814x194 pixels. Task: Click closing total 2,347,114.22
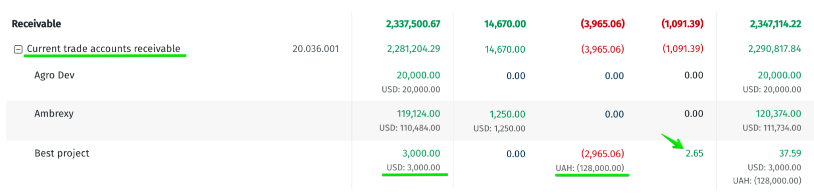point(775,23)
